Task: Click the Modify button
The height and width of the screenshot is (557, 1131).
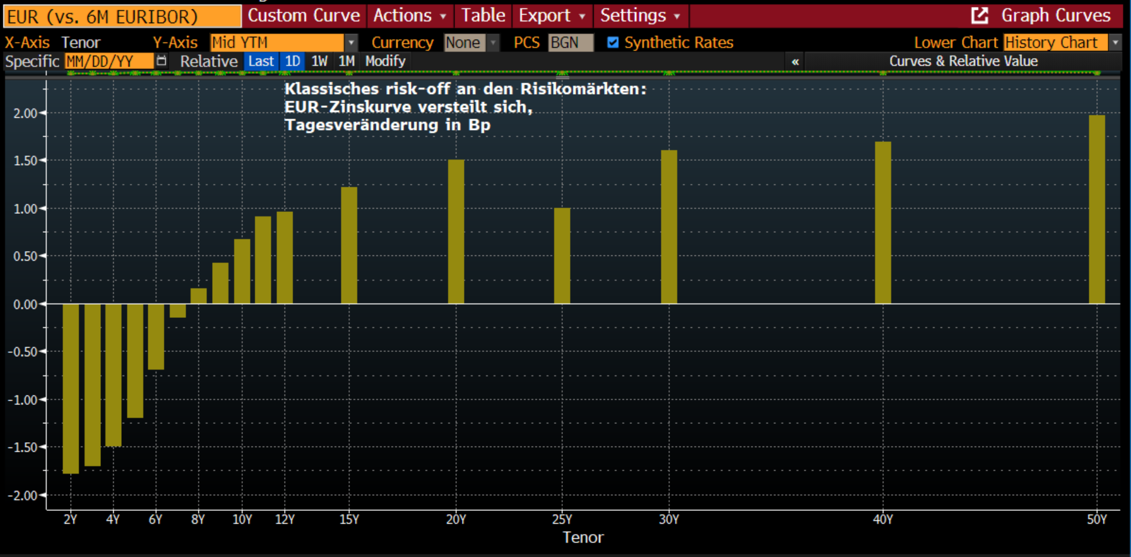Action: (385, 61)
